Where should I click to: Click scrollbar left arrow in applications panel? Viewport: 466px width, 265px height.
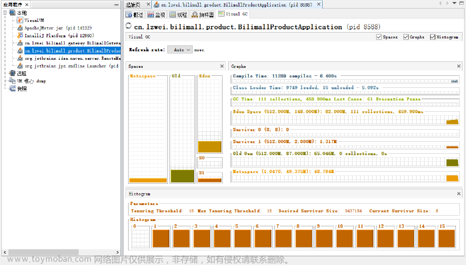(x=5, y=252)
